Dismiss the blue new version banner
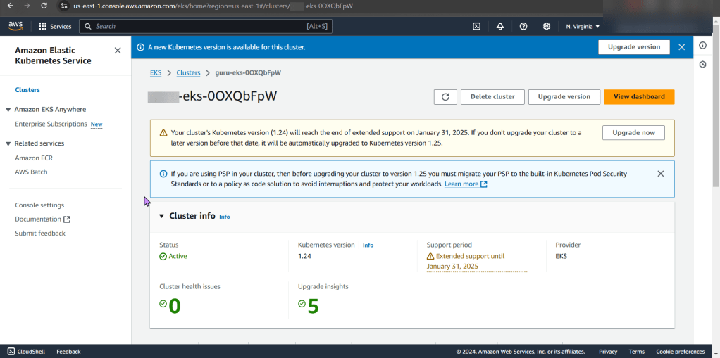Image resolution: width=720 pixels, height=358 pixels. point(681,47)
